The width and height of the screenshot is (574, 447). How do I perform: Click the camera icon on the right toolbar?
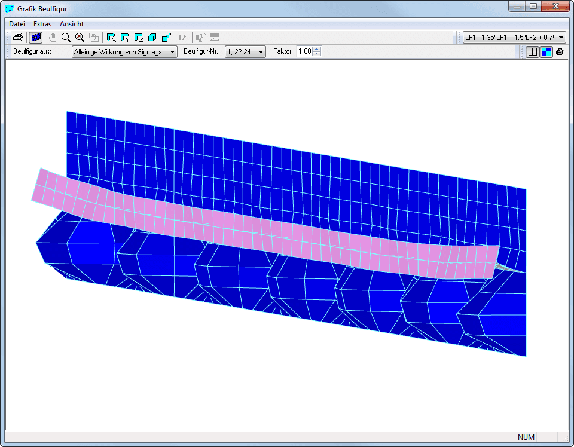point(560,52)
